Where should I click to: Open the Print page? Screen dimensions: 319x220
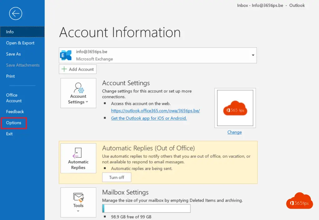(10, 76)
